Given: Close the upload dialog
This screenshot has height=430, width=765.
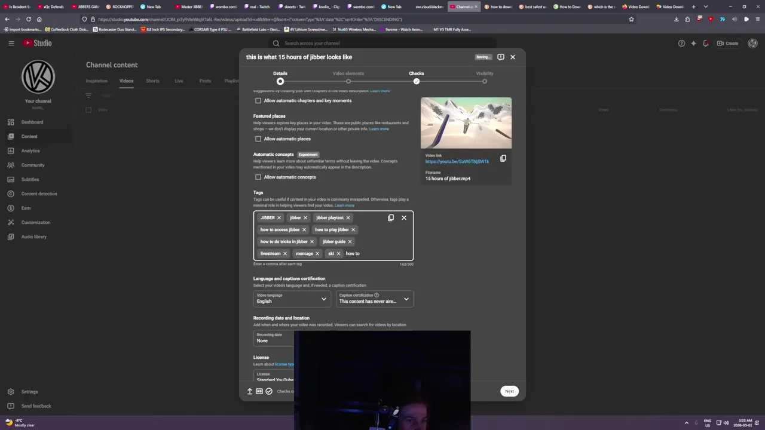Looking at the screenshot, I should point(513,57).
